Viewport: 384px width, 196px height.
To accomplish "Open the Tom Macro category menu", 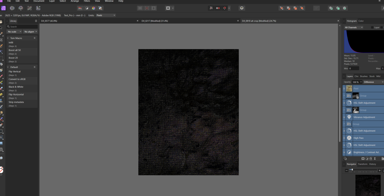I will pyautogui.click(x=35, y=38).
